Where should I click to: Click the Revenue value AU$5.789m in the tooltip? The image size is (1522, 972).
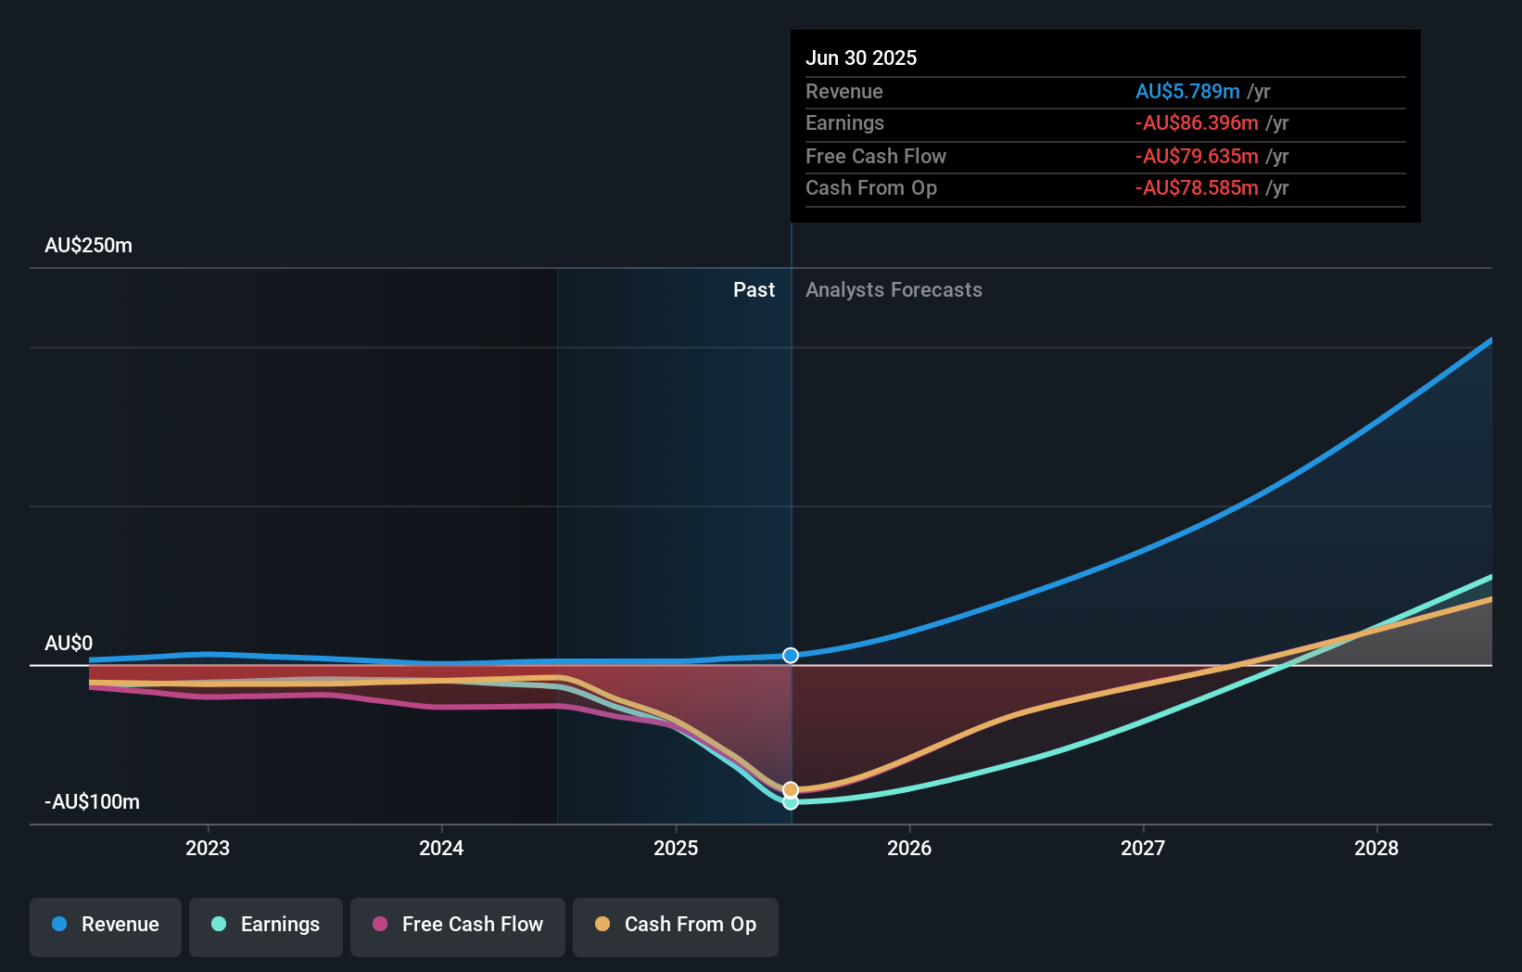click(x=1188, y=91)
